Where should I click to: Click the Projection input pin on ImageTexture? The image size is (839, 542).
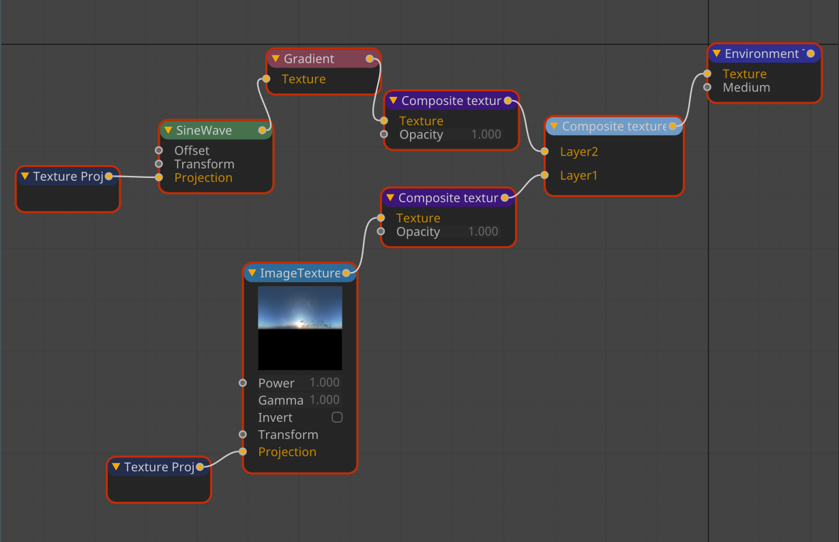tap(243, 452)
